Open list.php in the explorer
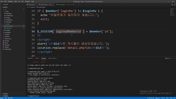This screenshot has height=99, width=176. click(x=8, y=18)
